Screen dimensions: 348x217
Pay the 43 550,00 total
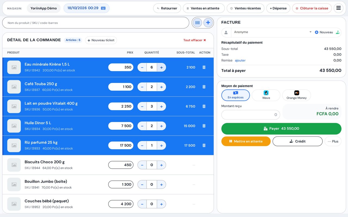(x=281, y=129)
